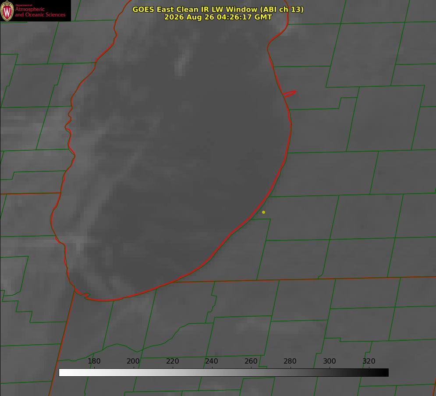Click the colorbar label '280'

(290, 361)
